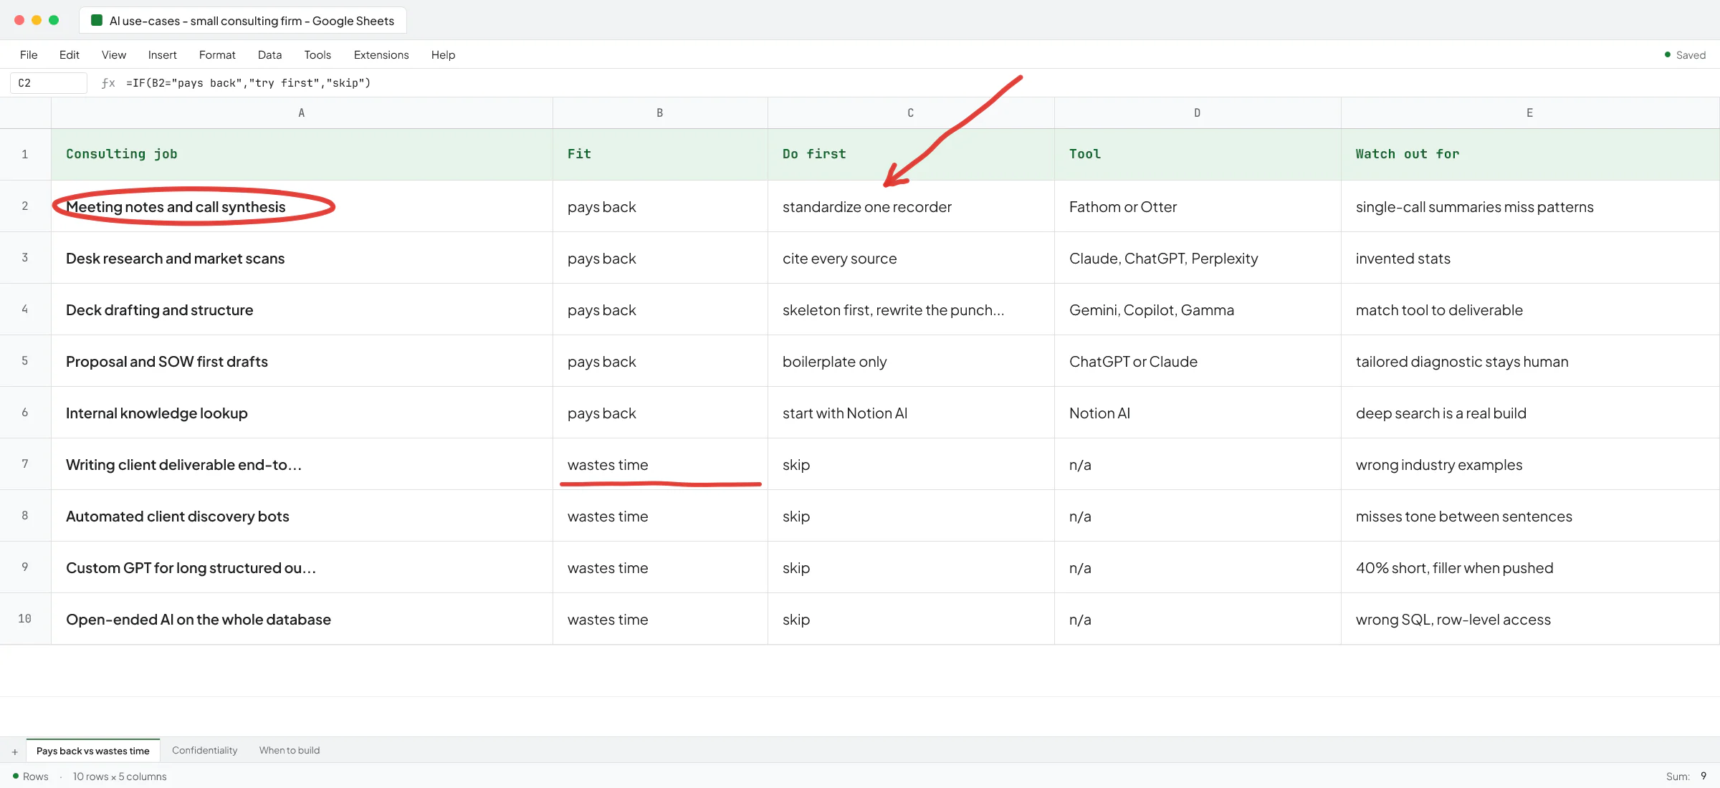This screenshot has width=1720, height=788.
Task: Select the invented stats cell
Action: tap(1530, 258)
